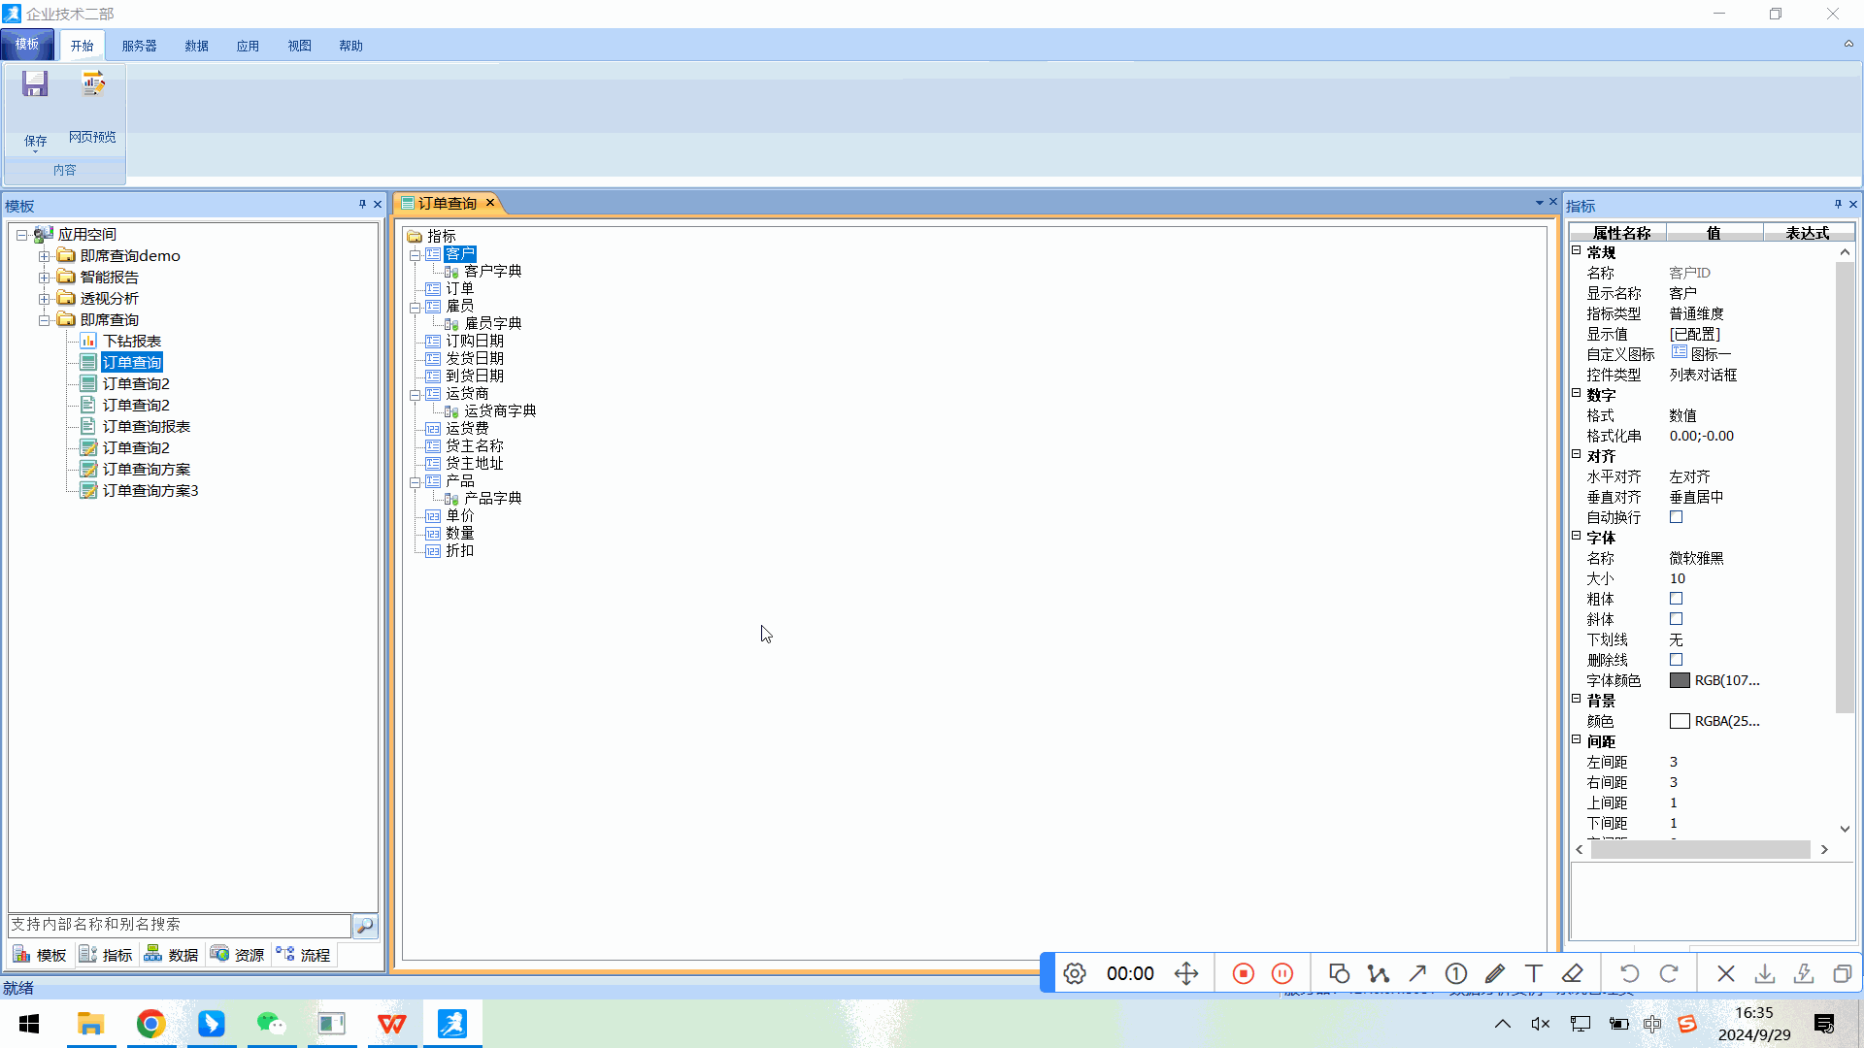Click the undo arrow in recorder toolbar
This screenshot has height=1048, width=1864.
click(1630, 973)
